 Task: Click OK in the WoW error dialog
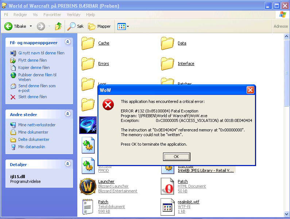177,157
